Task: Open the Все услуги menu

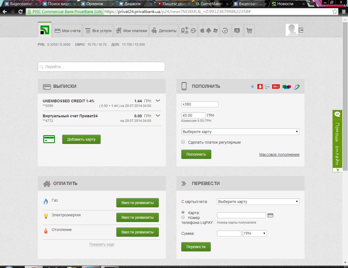Action: 98,31
